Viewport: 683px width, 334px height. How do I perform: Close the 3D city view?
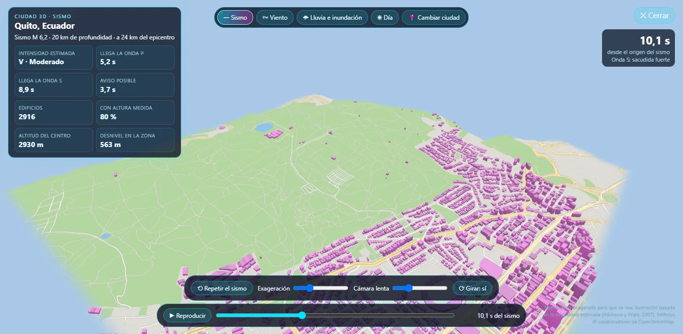(654, 16)
